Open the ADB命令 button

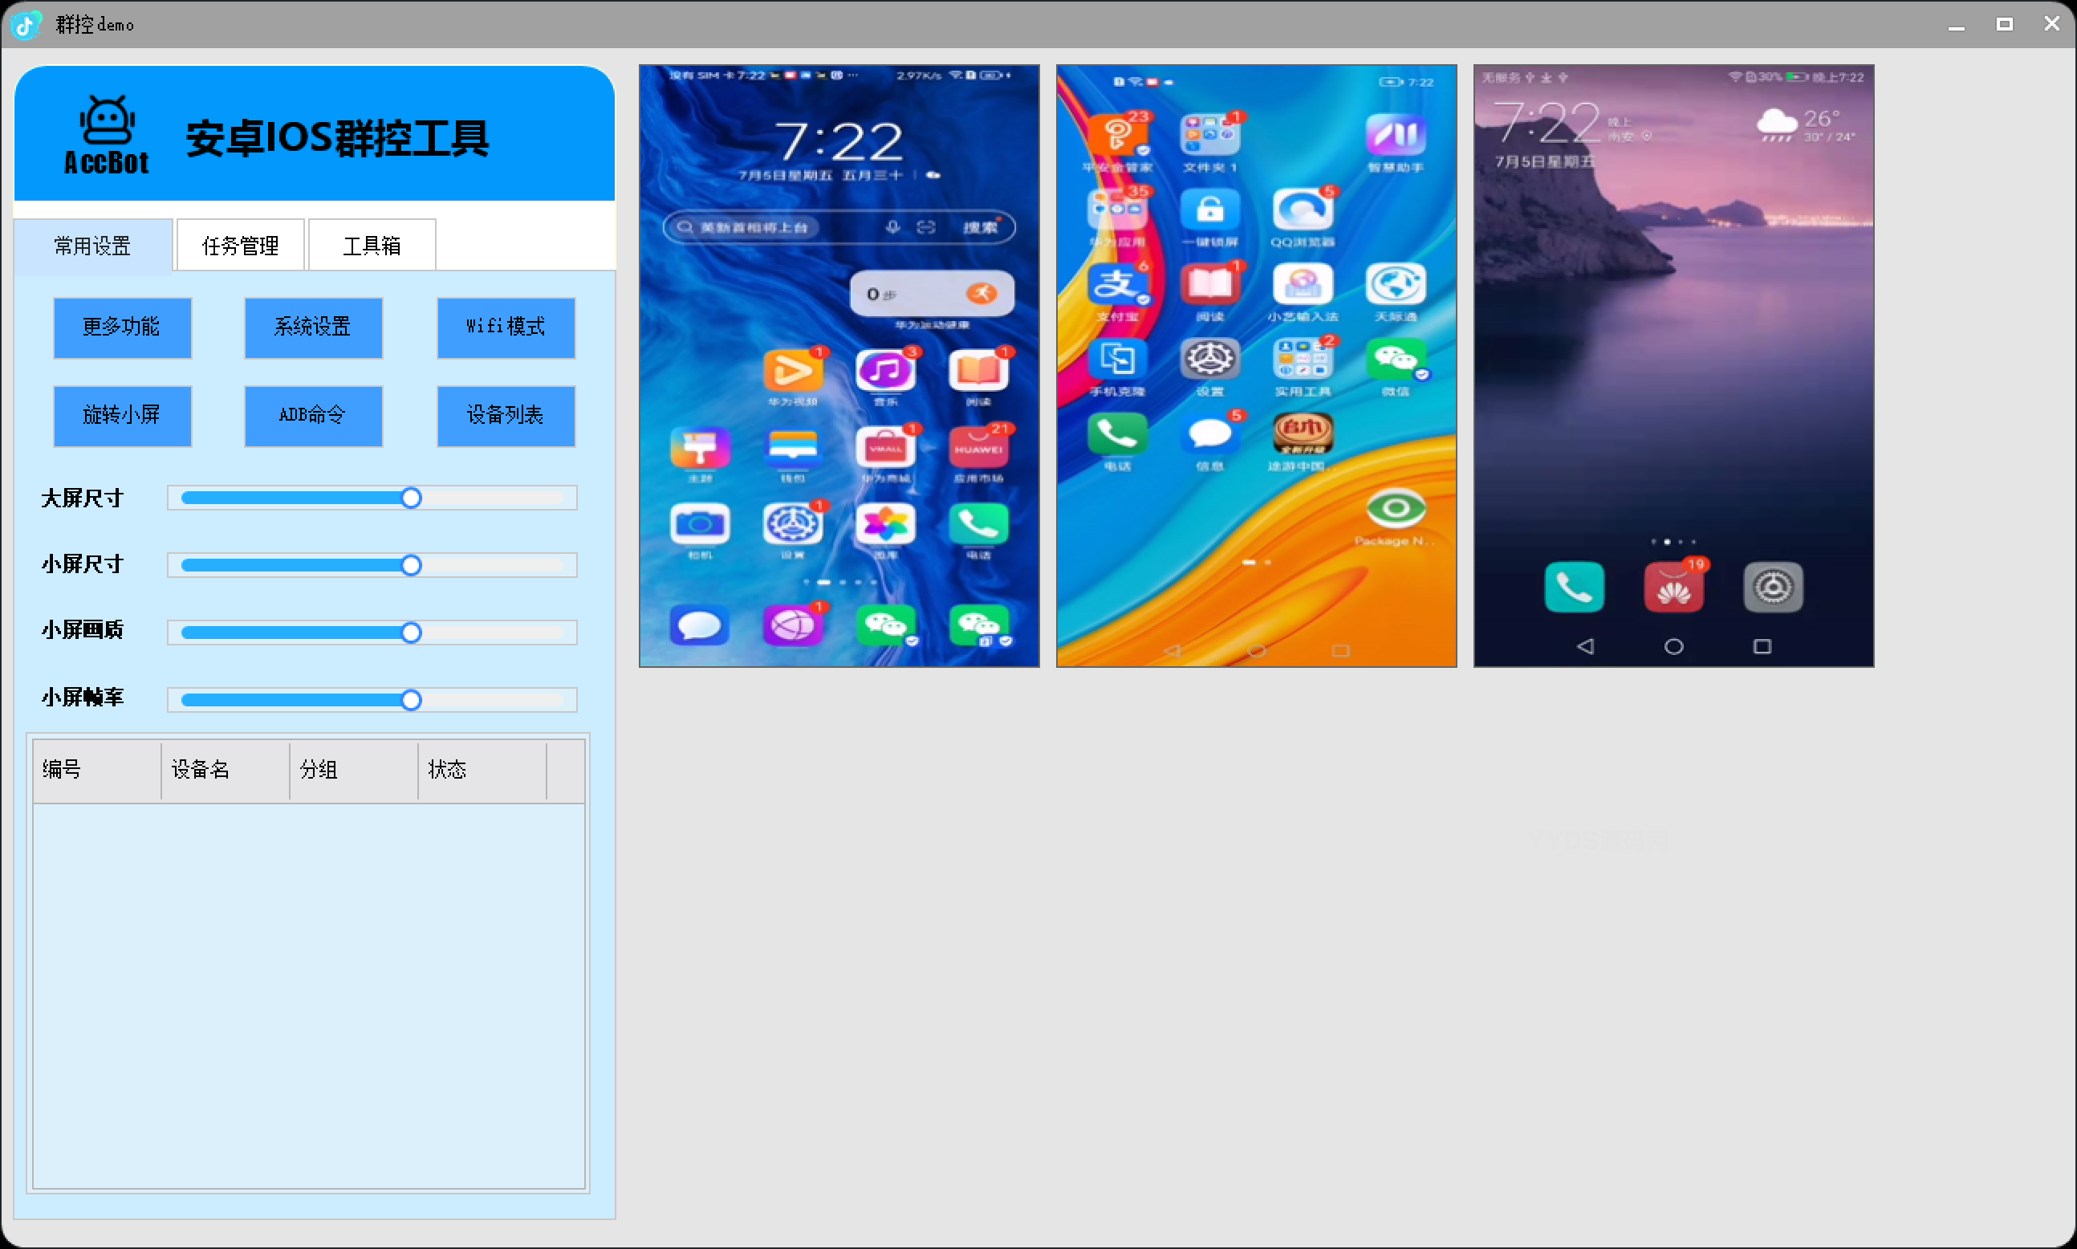pyautogui.click(x=313, y=416)
